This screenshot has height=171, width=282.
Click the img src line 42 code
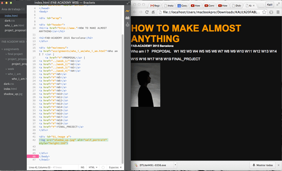[74, 141]
